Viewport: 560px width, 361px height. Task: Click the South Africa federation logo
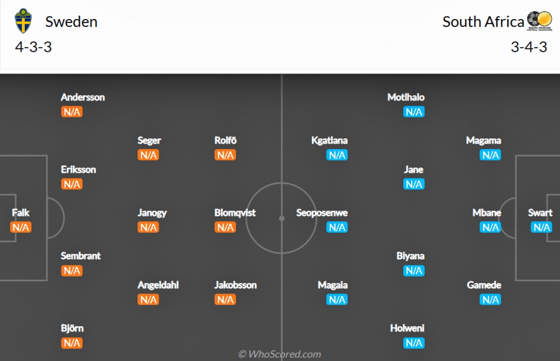539,21
